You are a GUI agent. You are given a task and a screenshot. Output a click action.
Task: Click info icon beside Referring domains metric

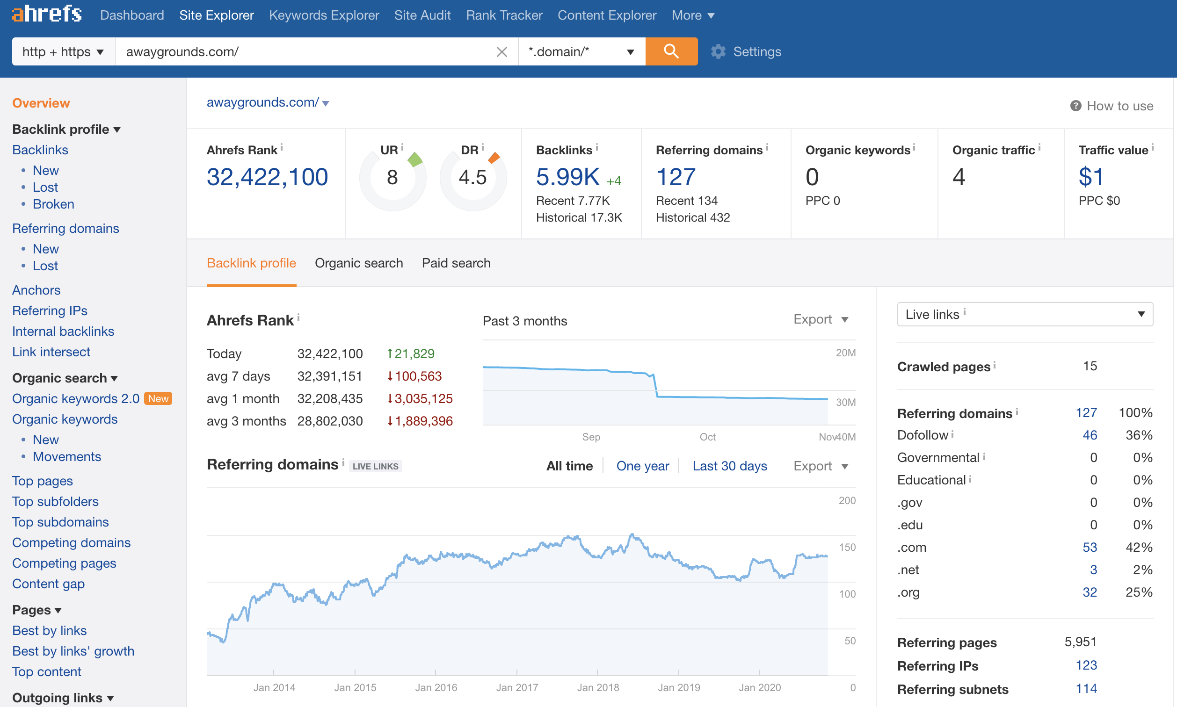tap(767, 147)
